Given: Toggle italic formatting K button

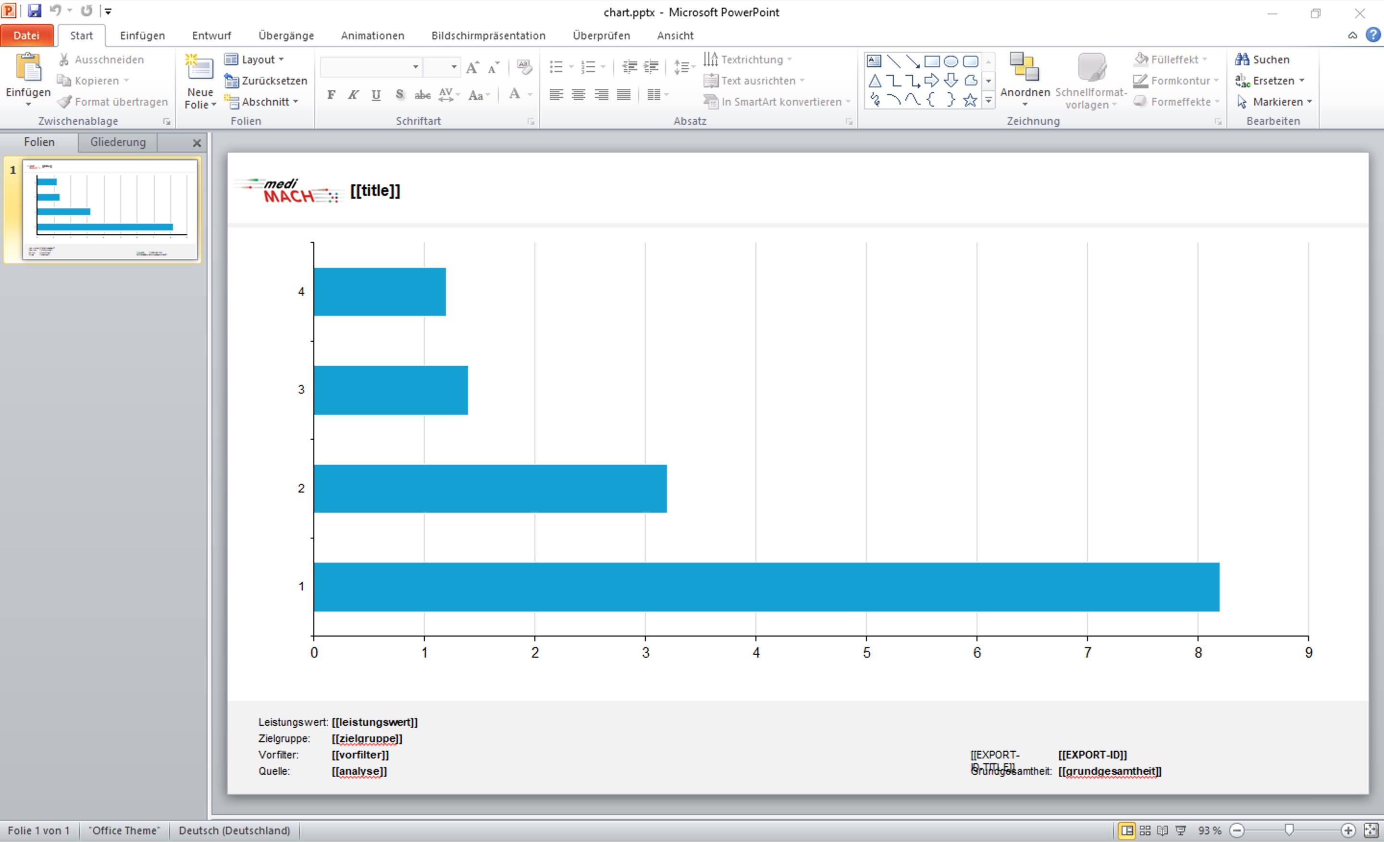Looking at the screenshot, I should (x=353, y=95).
